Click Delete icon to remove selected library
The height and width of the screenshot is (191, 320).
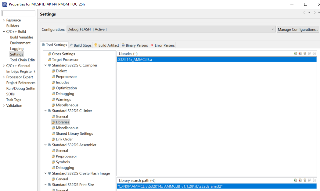pyautogui.click(x=300, y=53)
